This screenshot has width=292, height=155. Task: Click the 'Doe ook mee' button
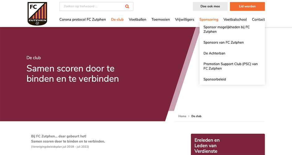coord(210,6)
